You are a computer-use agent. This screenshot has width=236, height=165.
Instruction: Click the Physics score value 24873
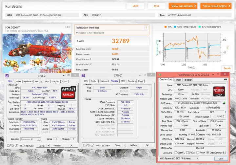tap(115, 54)
